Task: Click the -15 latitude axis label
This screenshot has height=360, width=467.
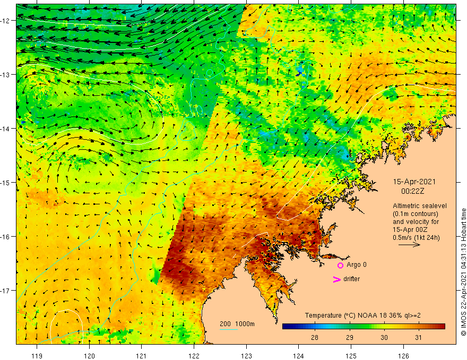Action: [6, 183]
